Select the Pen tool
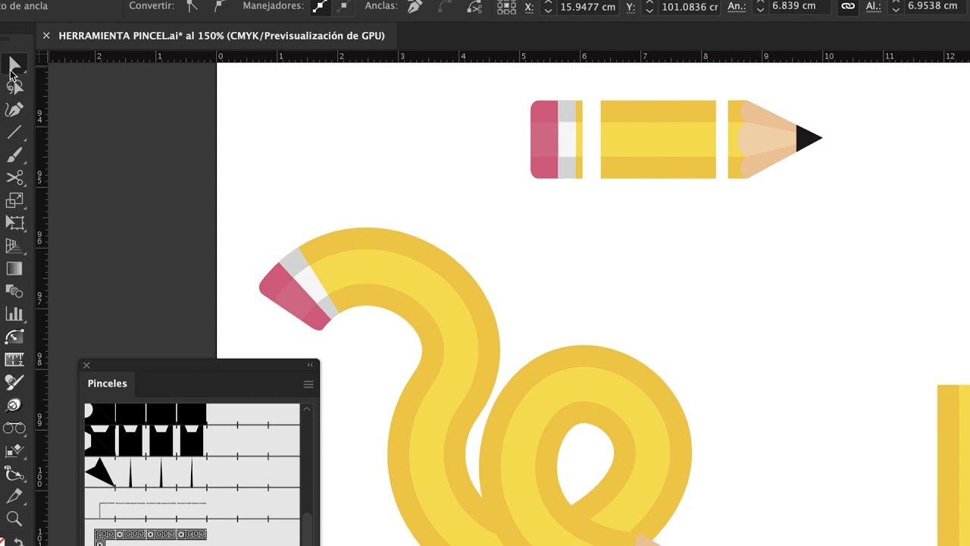 click(x=14, y=110)
